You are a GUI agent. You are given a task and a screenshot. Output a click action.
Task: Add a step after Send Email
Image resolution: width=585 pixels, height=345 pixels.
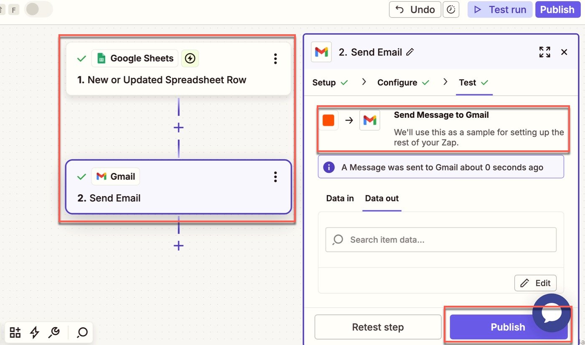(178, 246)
